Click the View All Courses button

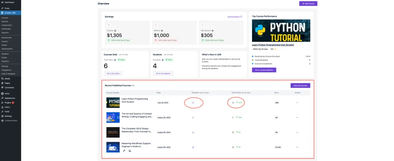point(300,85)
